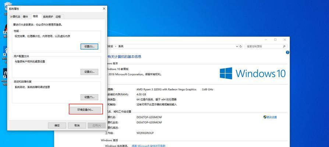Minimize the System control panel window

(266, 40)
